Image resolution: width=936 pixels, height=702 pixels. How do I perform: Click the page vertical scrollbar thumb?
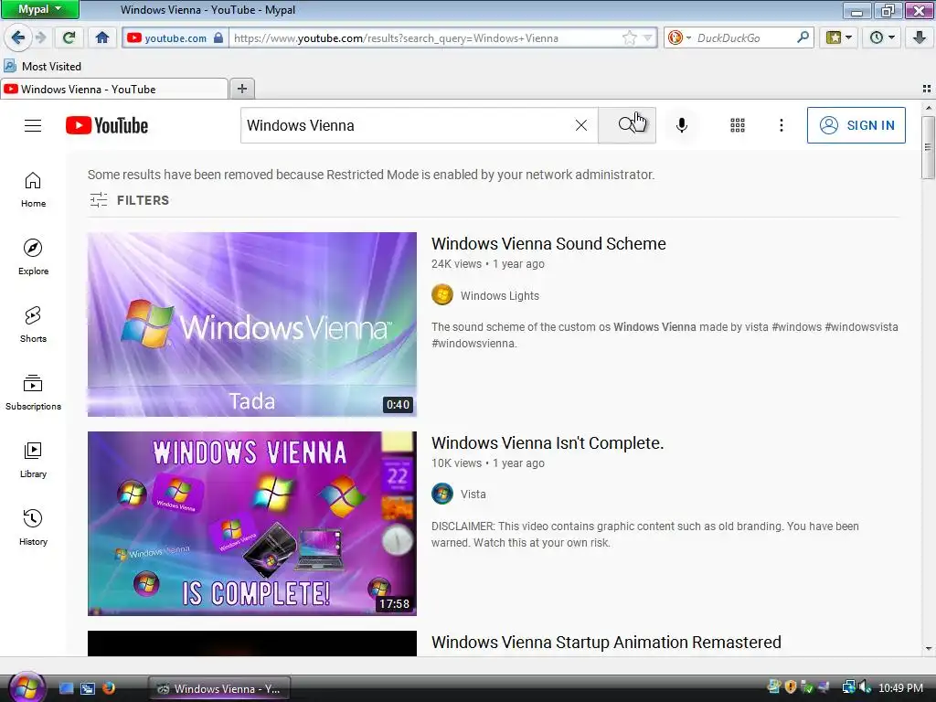tap(927, 147)
